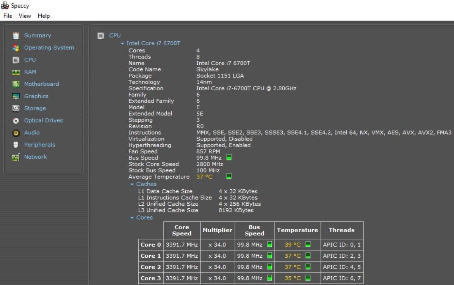Click the Operating System Windows flag icon
Screen dimensions: 454x285
point(16,48)
